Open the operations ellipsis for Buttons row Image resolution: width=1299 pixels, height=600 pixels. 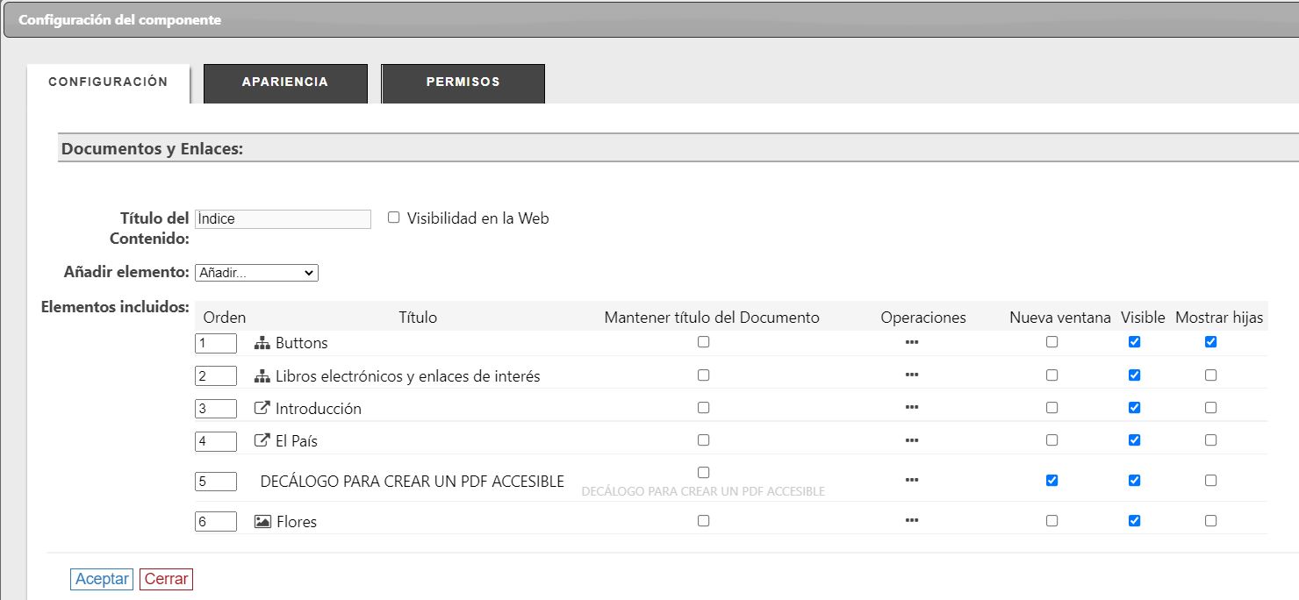click(x=911, y=342)
